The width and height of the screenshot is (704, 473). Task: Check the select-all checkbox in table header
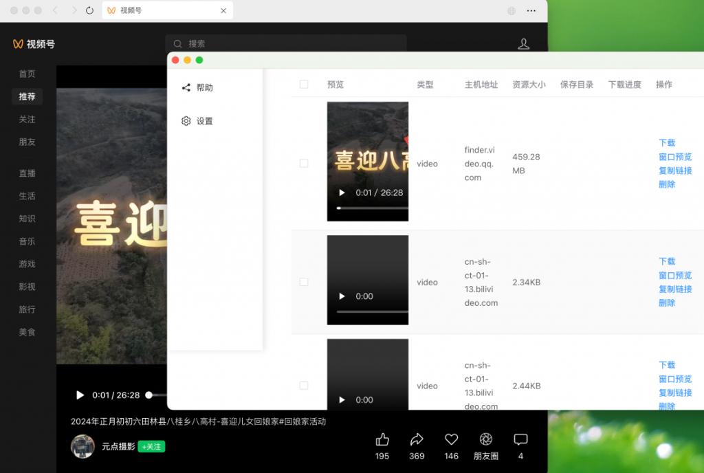pos(304,85)
